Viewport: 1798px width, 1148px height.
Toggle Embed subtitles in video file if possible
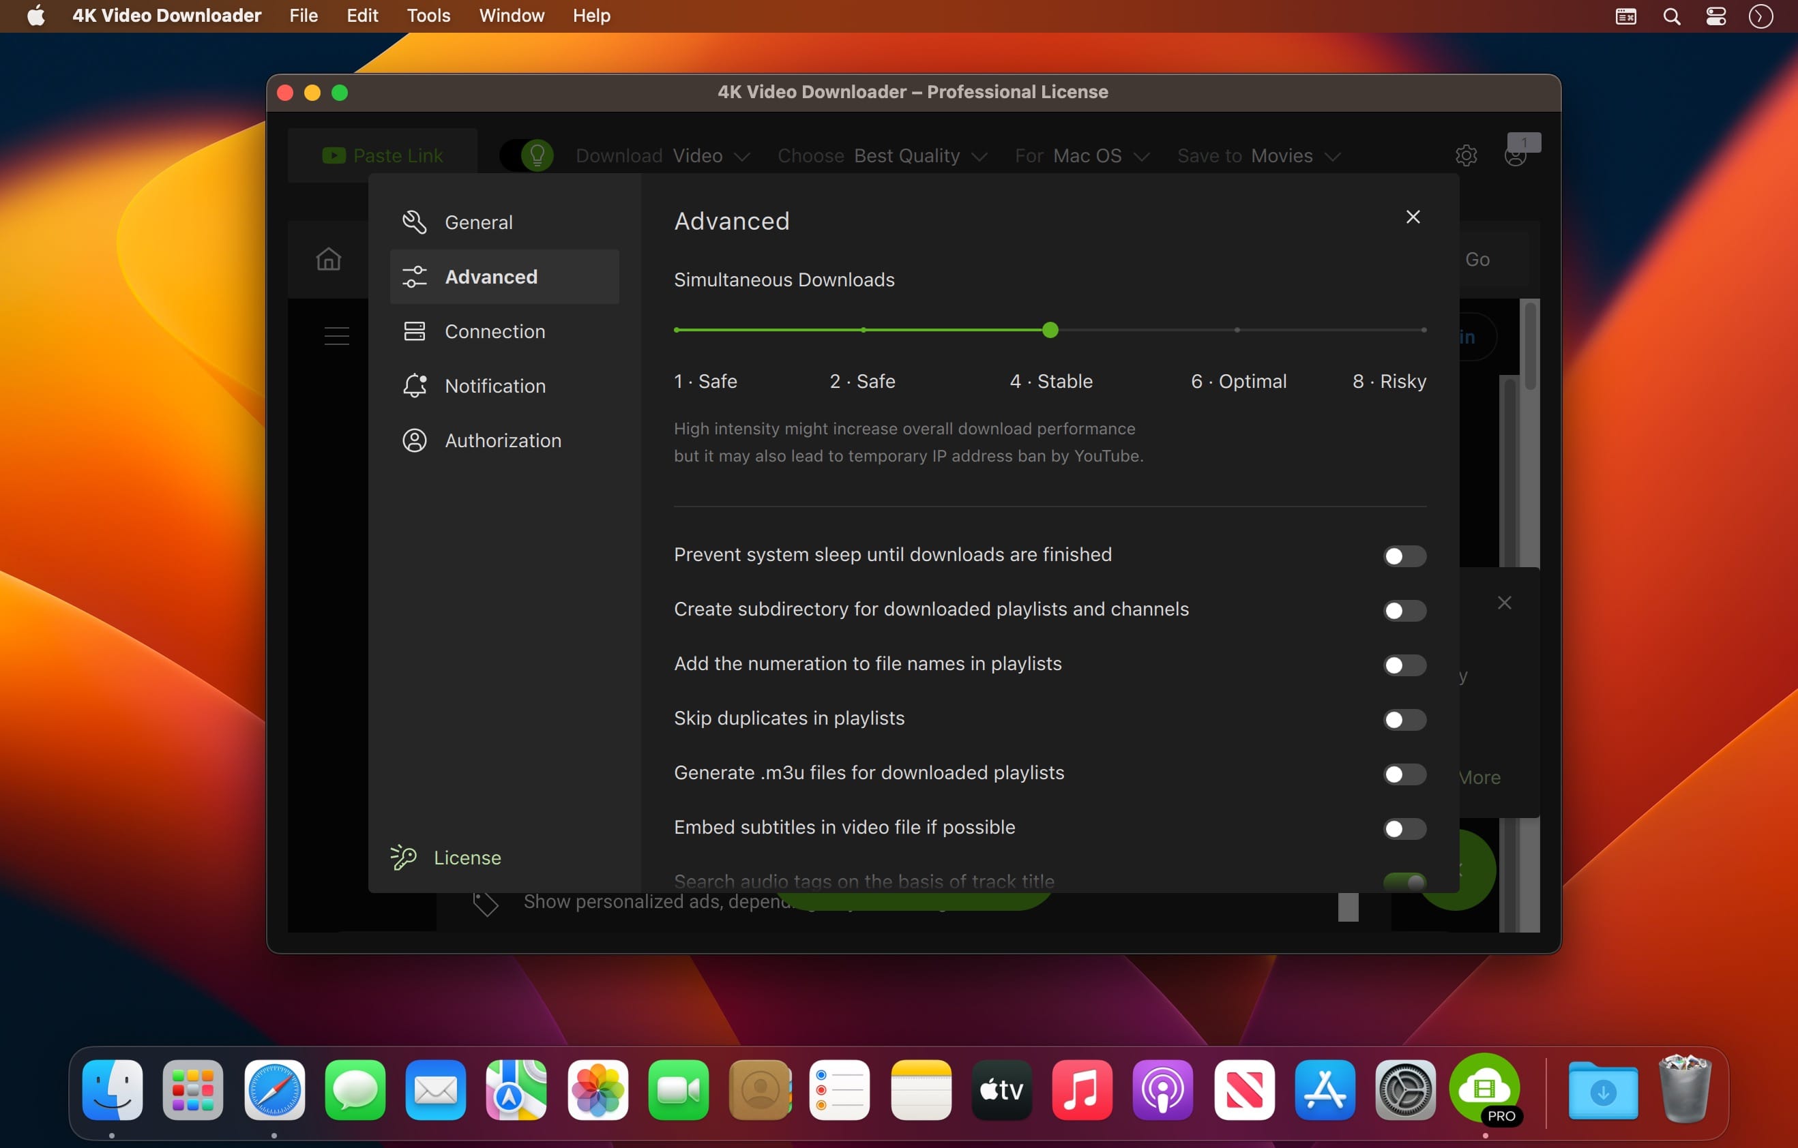pos(1404,827)
